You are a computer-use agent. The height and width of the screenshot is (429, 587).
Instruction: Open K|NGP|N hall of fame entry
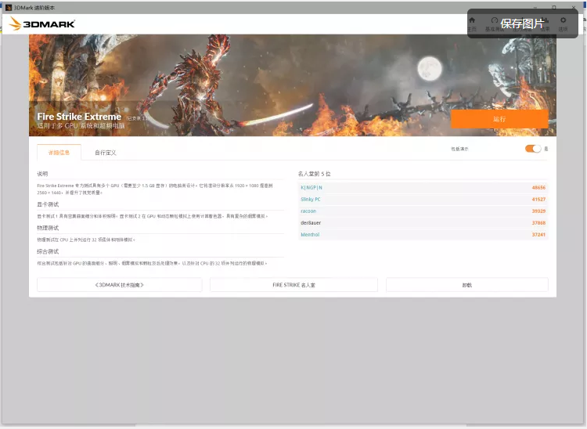(x=312, y=188)
